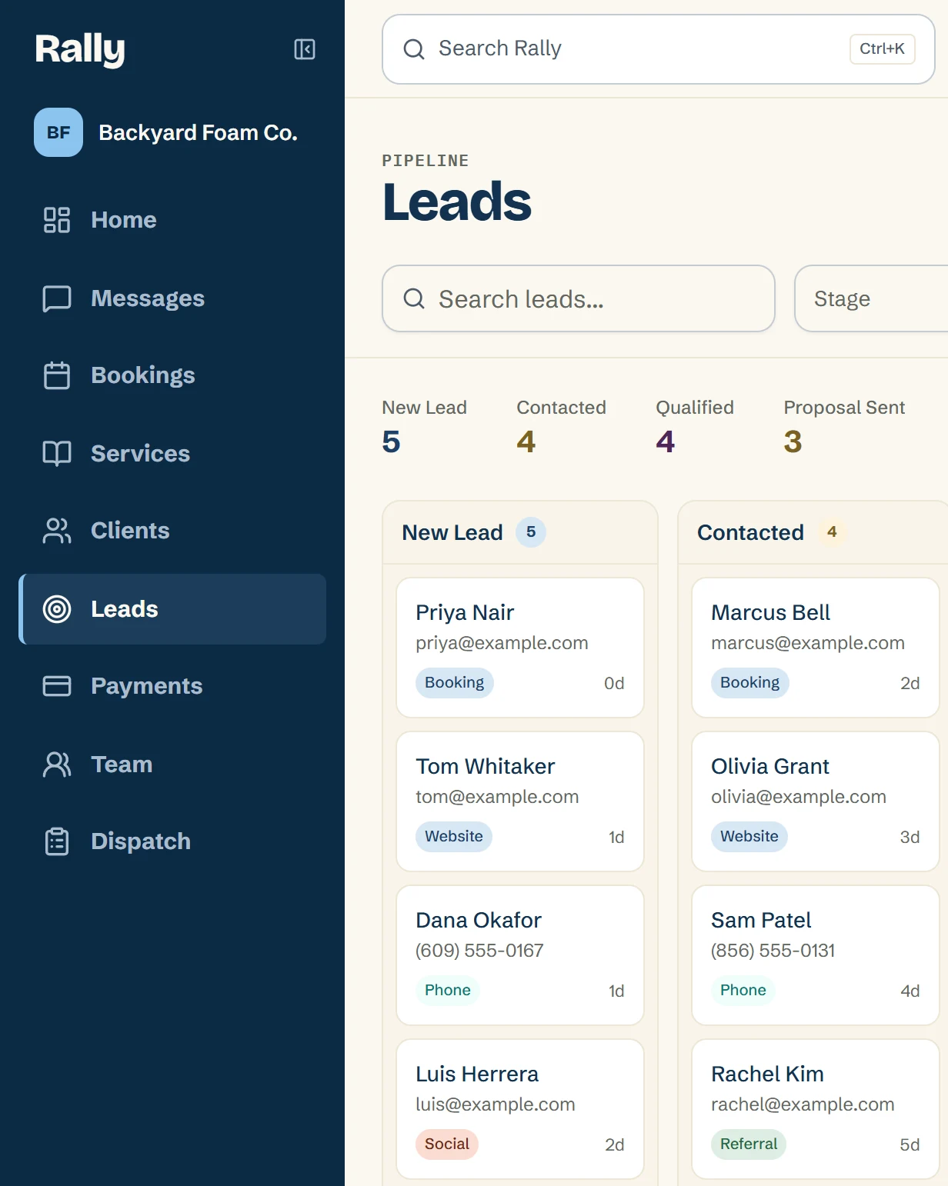Open Services in the sidebar

172,454
